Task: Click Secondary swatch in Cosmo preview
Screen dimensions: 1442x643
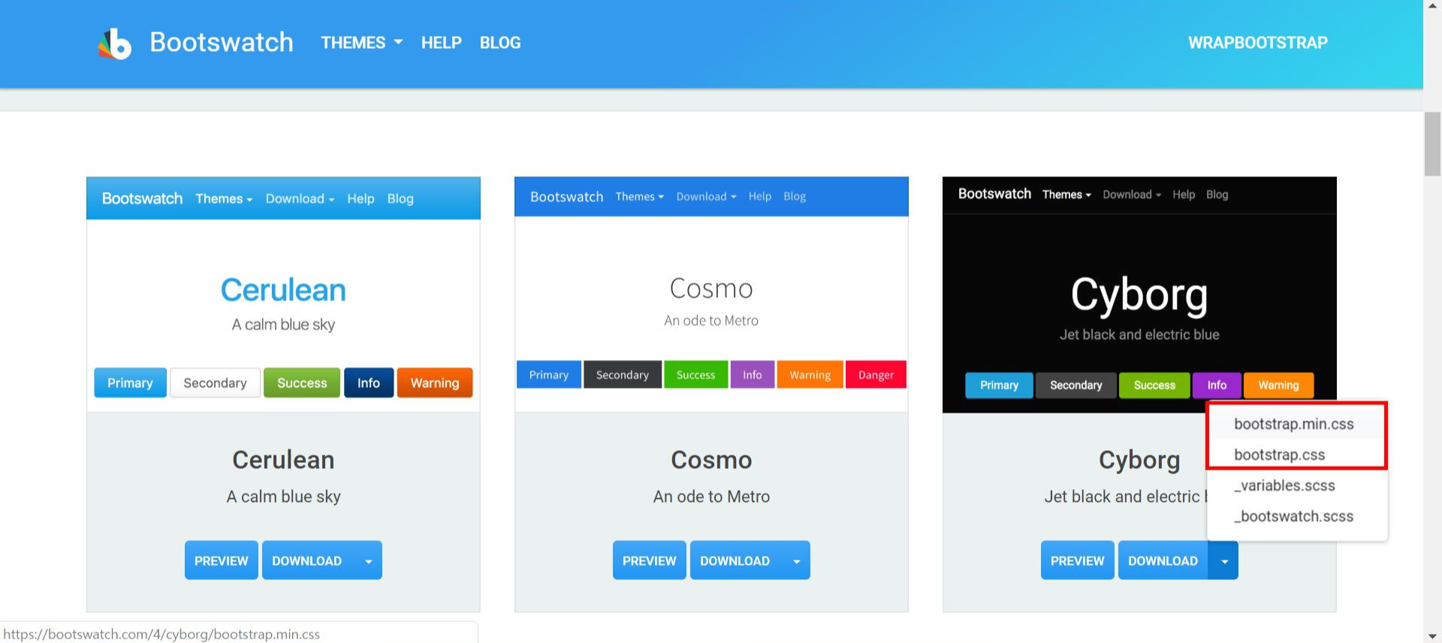Action: 622,374
